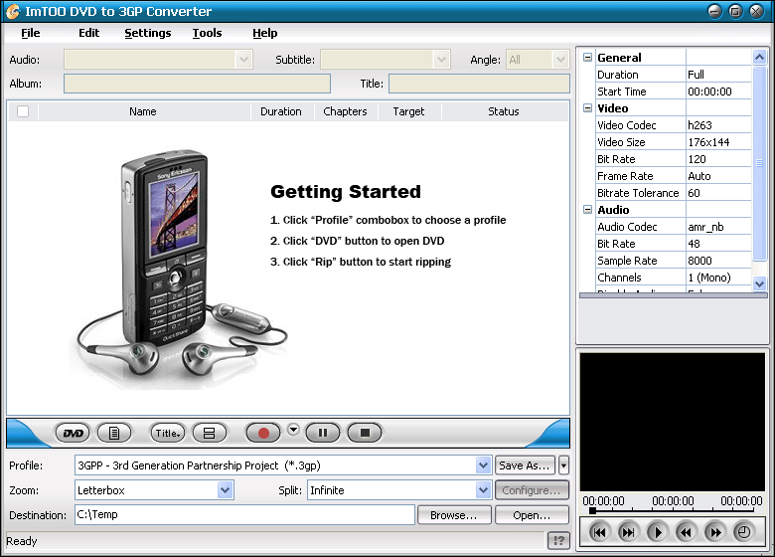Click the play button in preview player

[x=657, y=532]
